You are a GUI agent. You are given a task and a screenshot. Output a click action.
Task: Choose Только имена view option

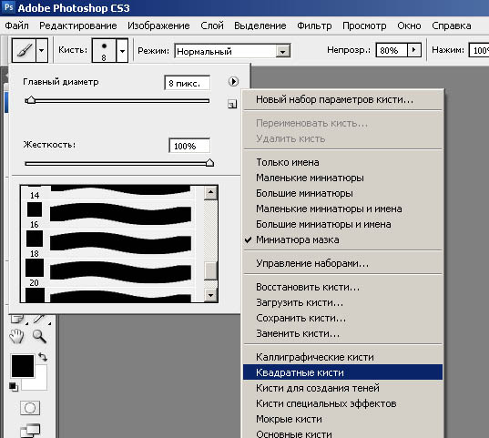tap(342, 162)
